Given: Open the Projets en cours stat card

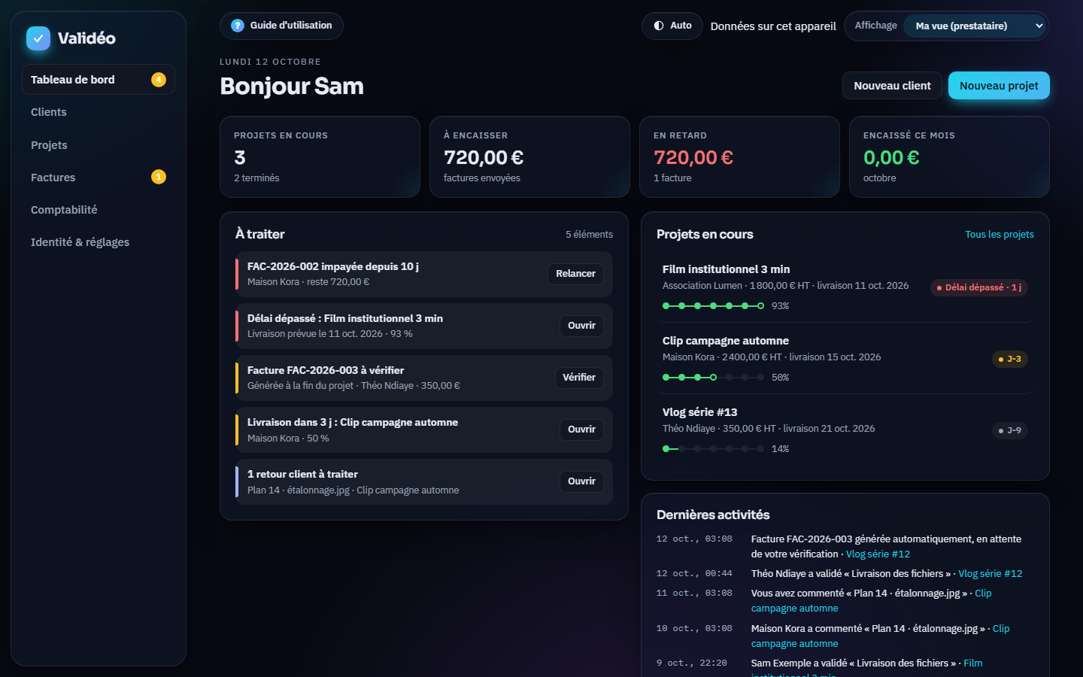Looking at the screenshot, I should pos(320,156).
